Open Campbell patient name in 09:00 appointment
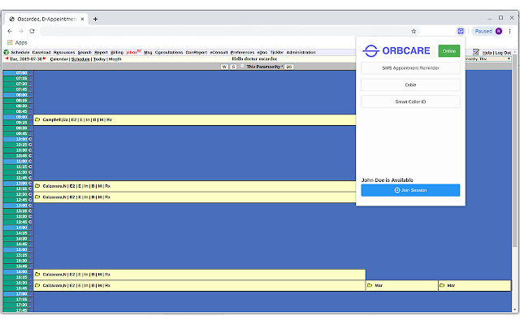 (55, 119)
